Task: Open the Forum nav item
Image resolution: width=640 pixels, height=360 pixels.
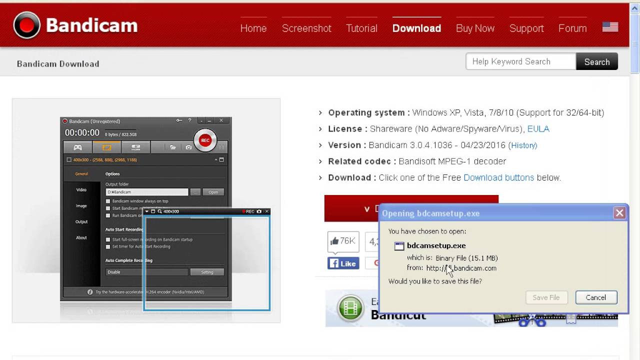Action: pos(572,28)
